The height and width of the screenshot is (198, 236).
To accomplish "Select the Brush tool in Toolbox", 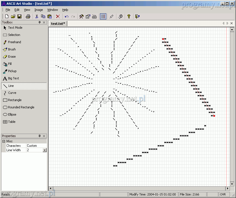I will 12,49.
